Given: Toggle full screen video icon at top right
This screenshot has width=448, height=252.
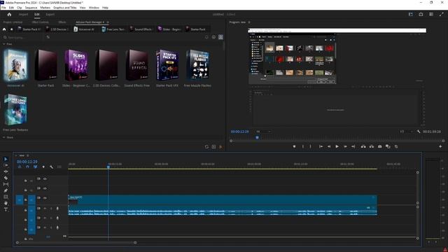Looking at the screenshot, I should 441,14.
